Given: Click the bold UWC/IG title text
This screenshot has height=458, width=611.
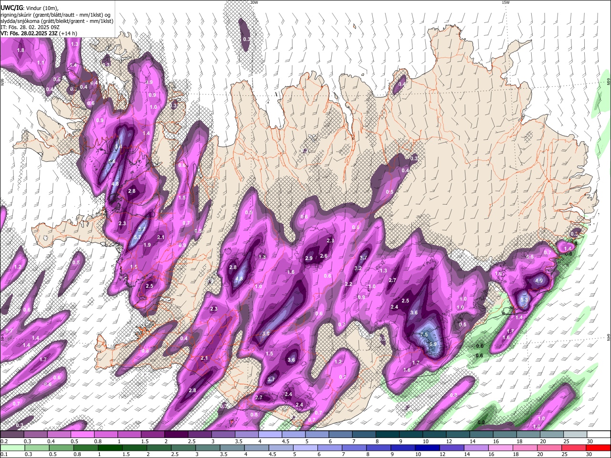Looking at the screenshot, I should [11, 8].
